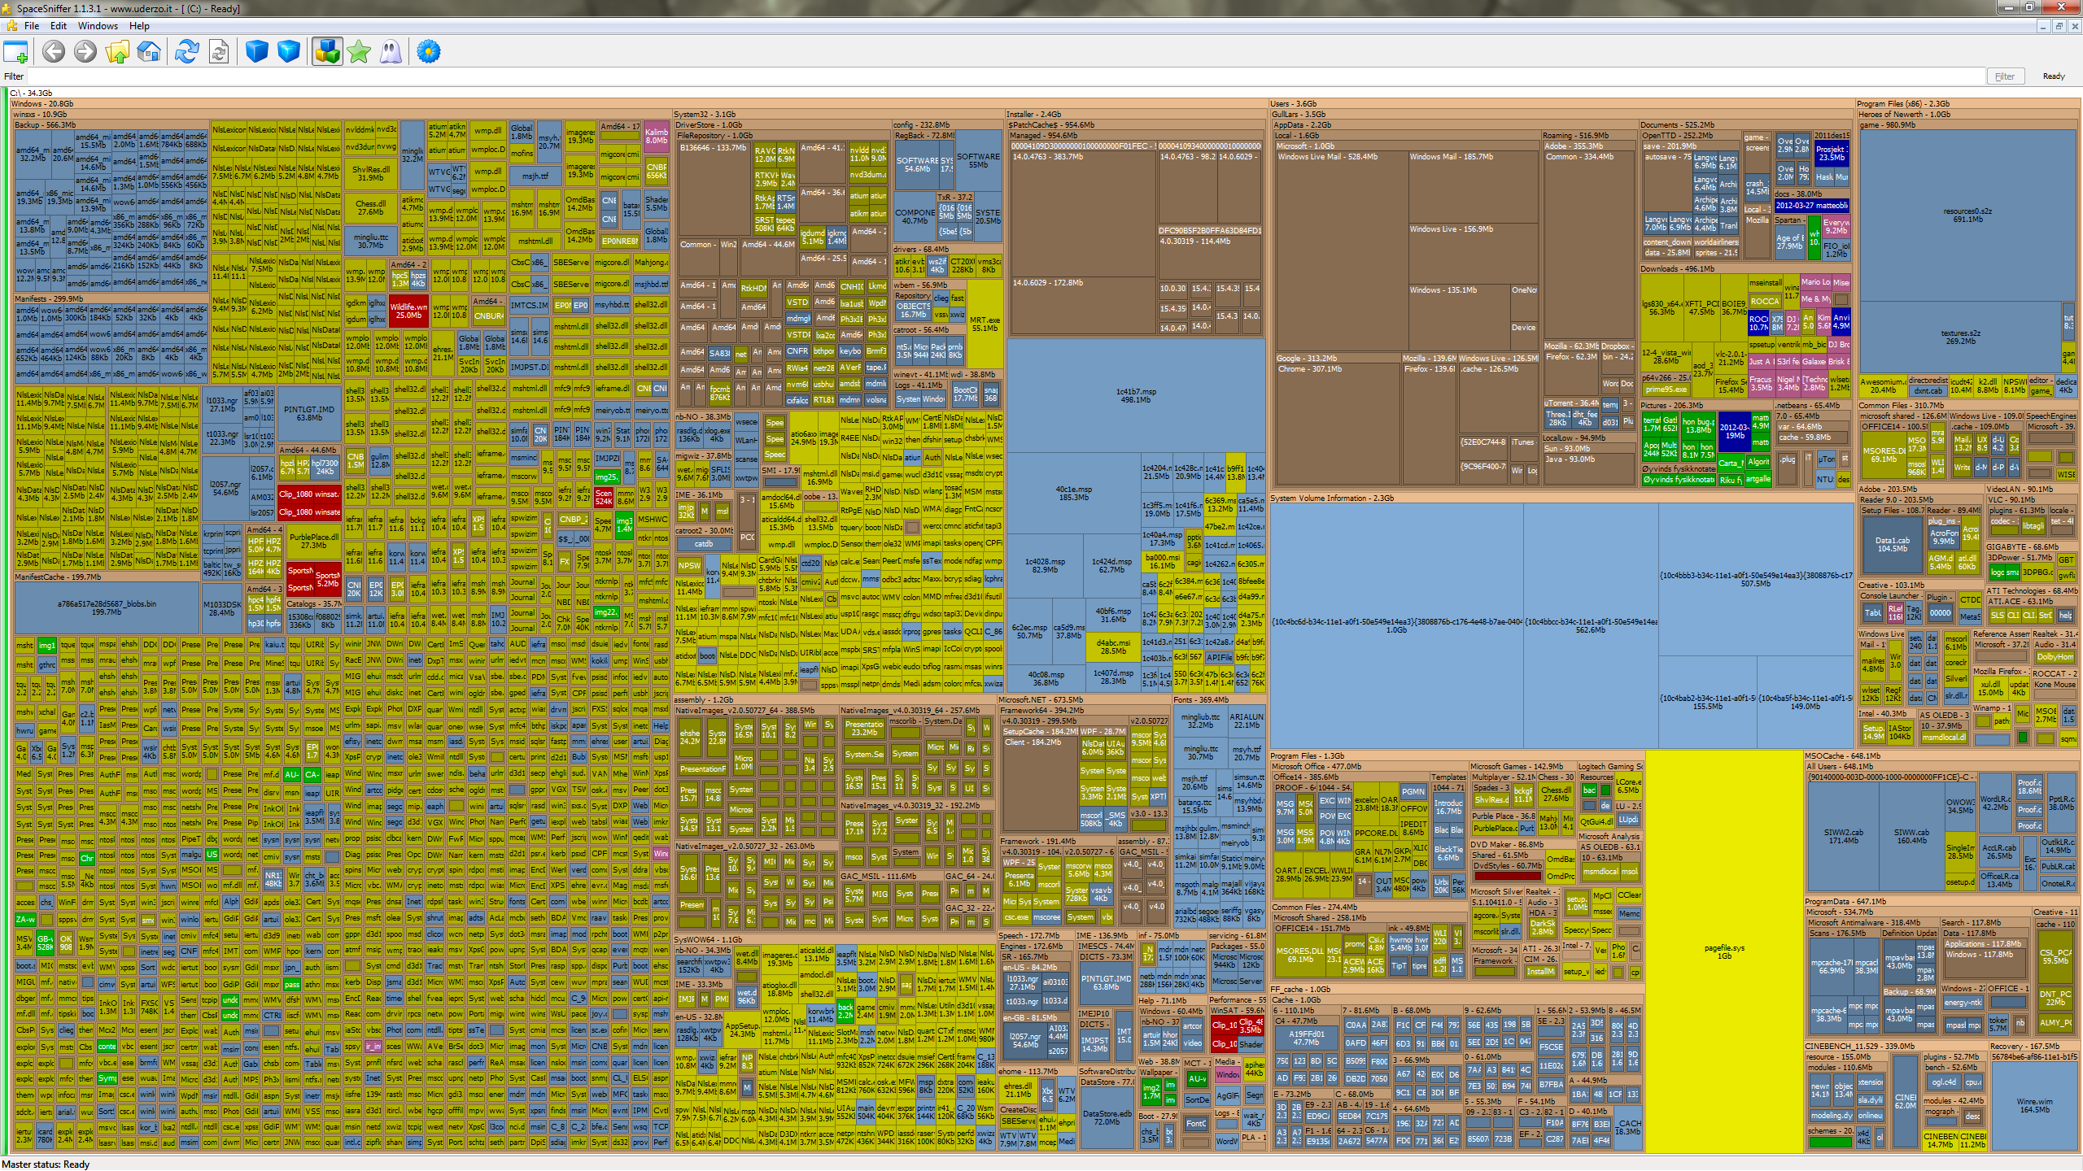This screenshot has width=2083, height=1171.
Task: Click the winsxs - 10.9Gb folder header
Action: [40, 115]
